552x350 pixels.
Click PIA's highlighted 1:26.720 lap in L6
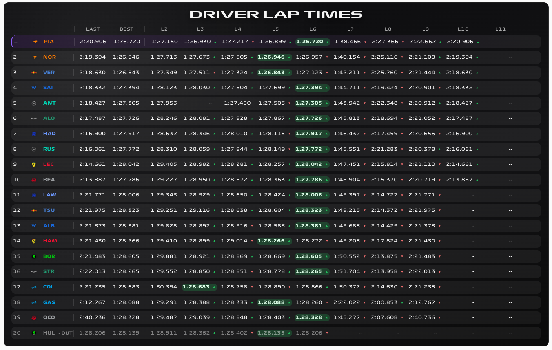pyautogui.click(x=310, y=42)
